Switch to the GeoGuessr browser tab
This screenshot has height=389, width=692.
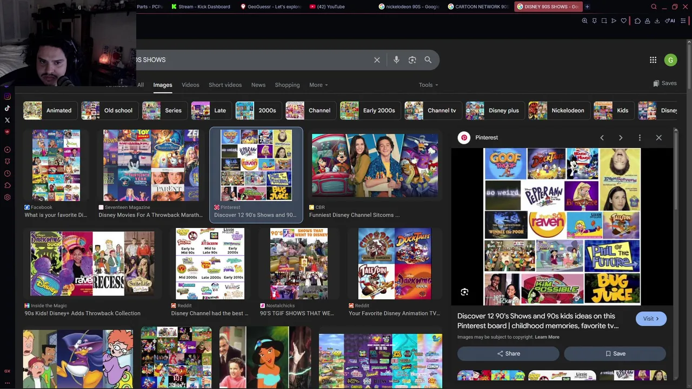pyautogui.click(x=270, y=6)
